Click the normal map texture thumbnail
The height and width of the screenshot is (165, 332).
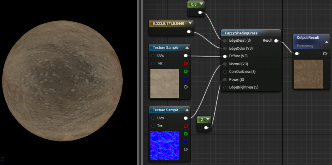pos(164,146)
